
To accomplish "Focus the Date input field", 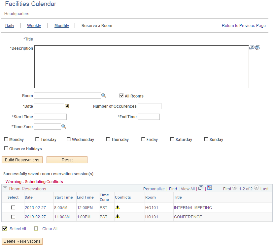I will pos(49,106).
